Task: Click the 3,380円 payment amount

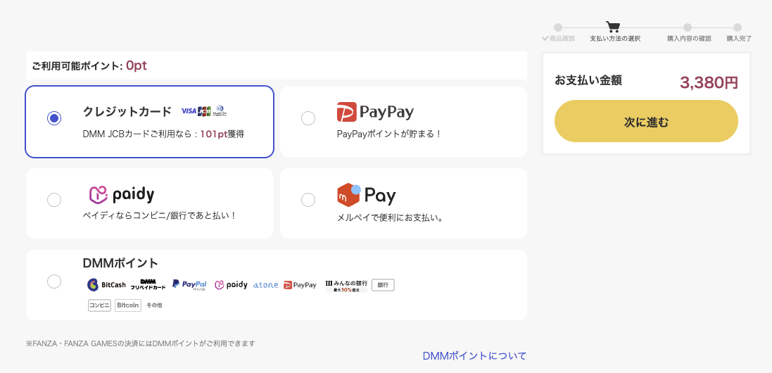Action: click(x=709, y=82)
